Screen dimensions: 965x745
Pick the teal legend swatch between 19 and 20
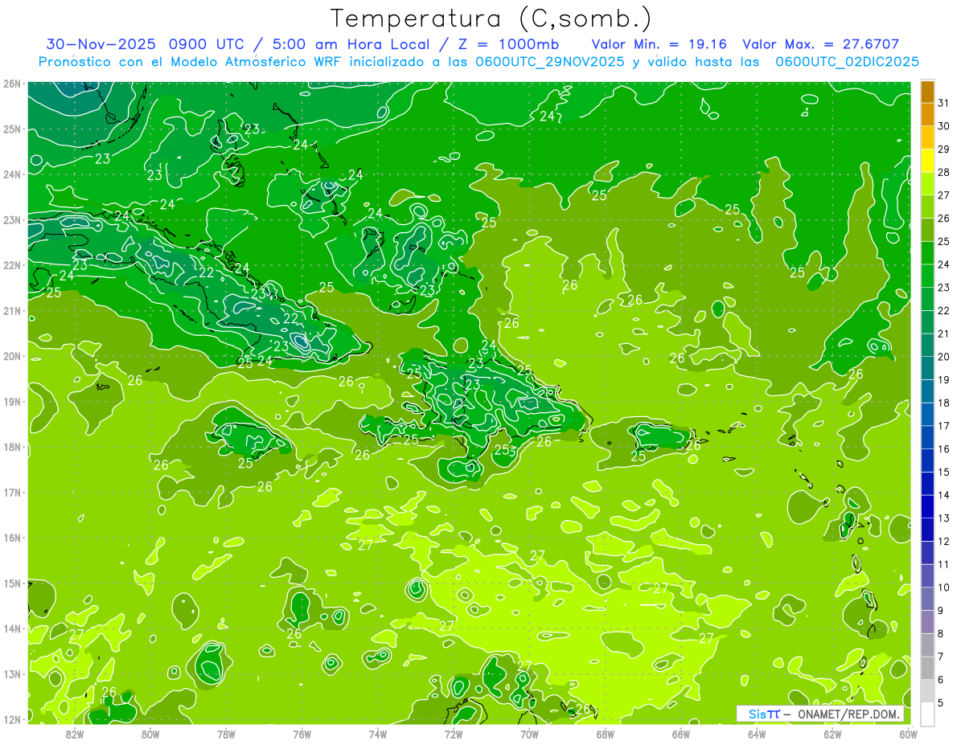point(927,368)
